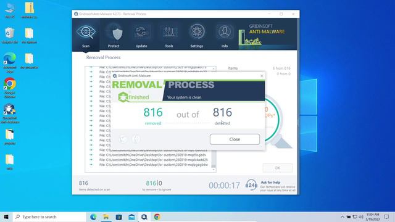Open the taskbar clock and date
This screenshot has height=222, width=395.
(373, 216)
